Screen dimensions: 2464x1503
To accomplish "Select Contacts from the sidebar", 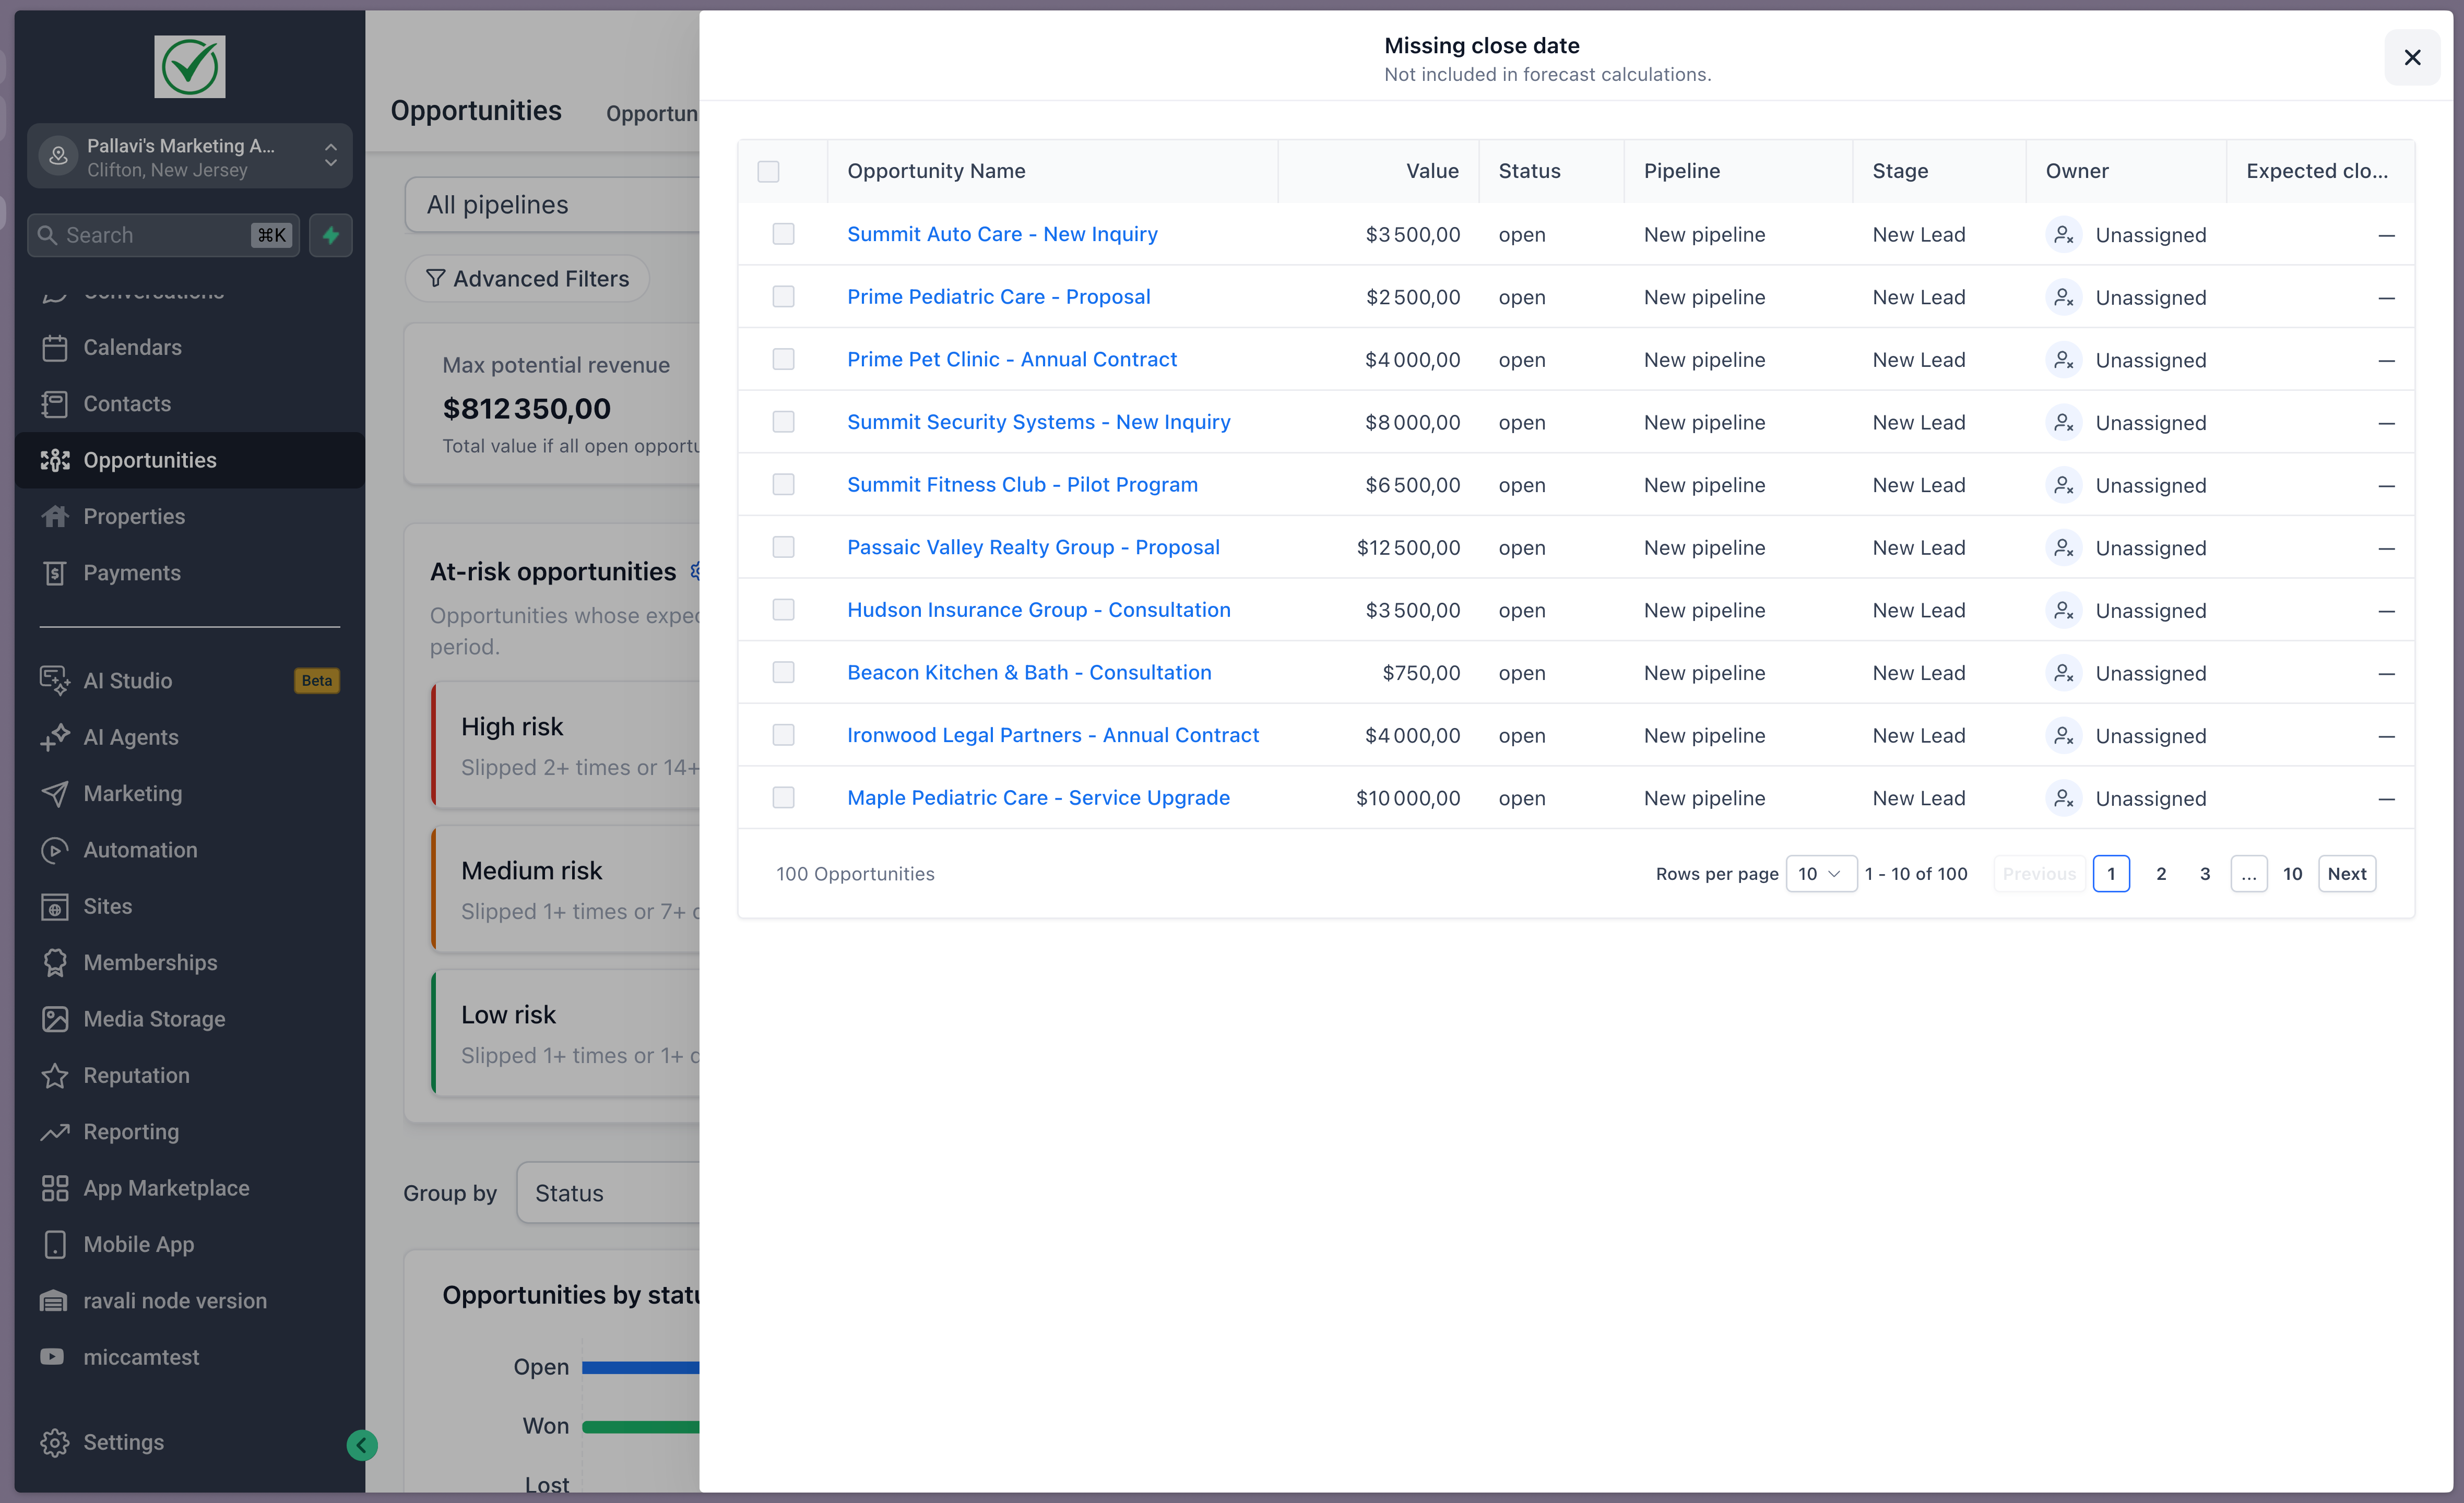I will 127,404.
